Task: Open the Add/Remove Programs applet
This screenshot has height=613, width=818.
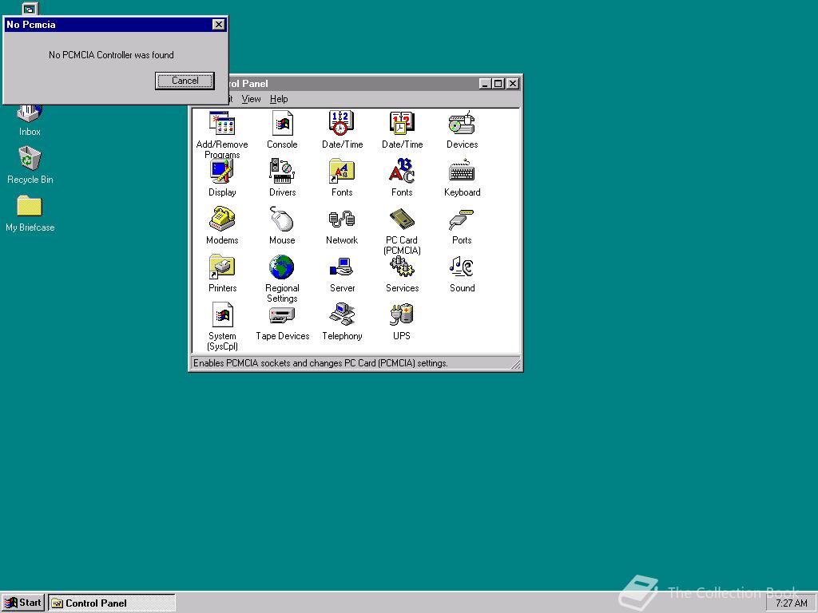Action: tap(222, 124)
